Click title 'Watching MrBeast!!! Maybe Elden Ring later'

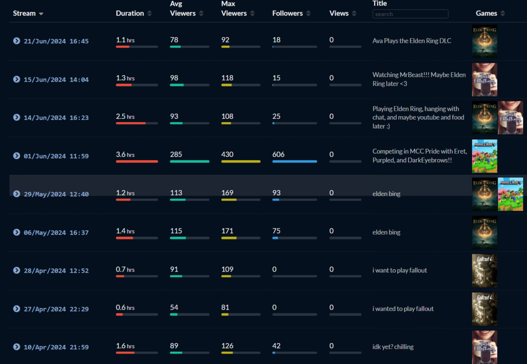[x=419, y=79]
